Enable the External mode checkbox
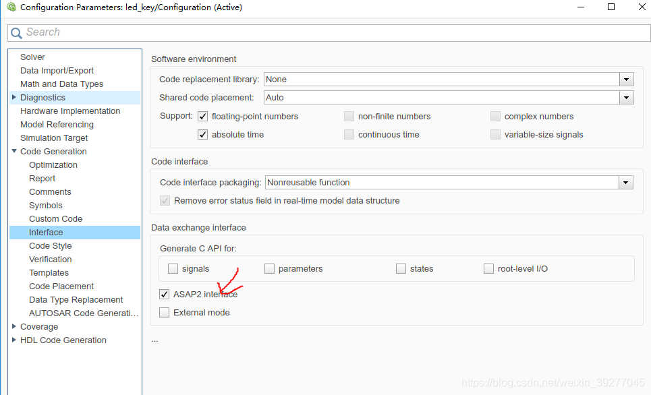The width and height of the screenshot is (651, 395). point(165,313)
